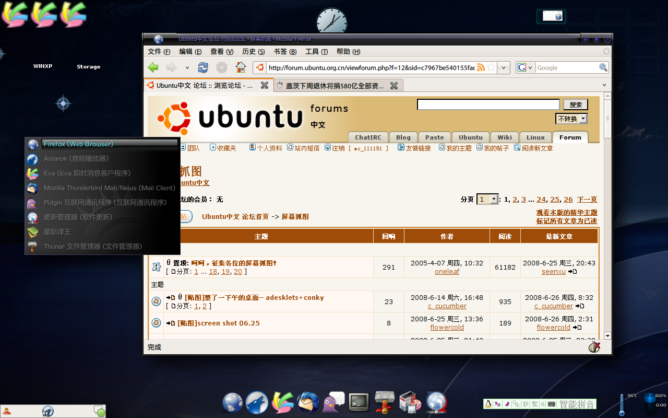Close the Ubuntu中文 论坛 tab
Screen dimensions: 668x418
coord(265,85)
